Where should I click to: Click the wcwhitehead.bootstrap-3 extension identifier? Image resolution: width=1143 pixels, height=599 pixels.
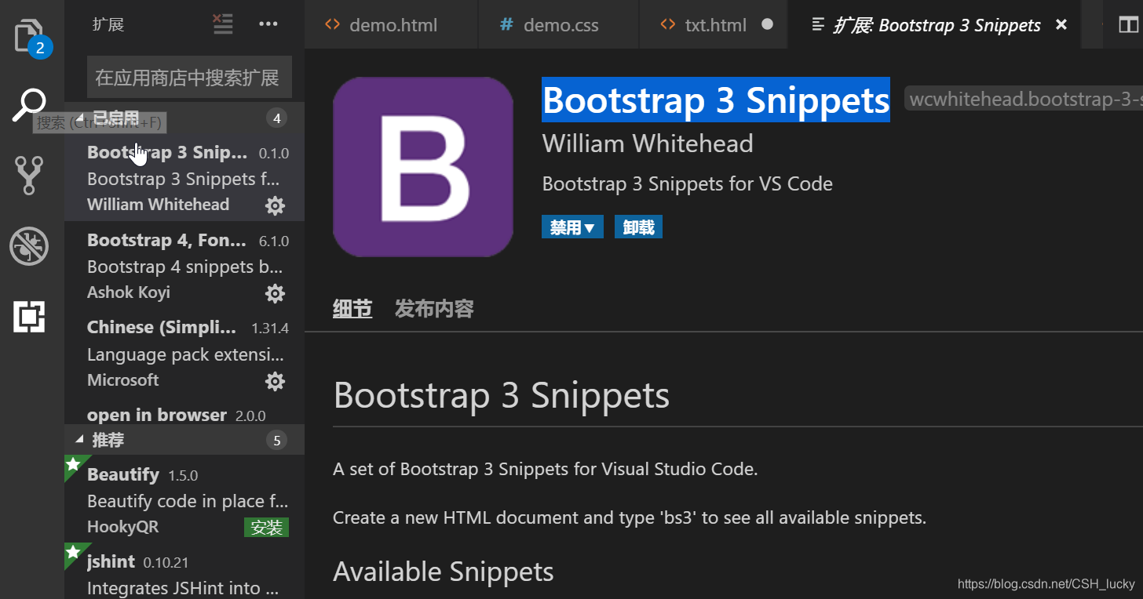tap(1024, 100)
